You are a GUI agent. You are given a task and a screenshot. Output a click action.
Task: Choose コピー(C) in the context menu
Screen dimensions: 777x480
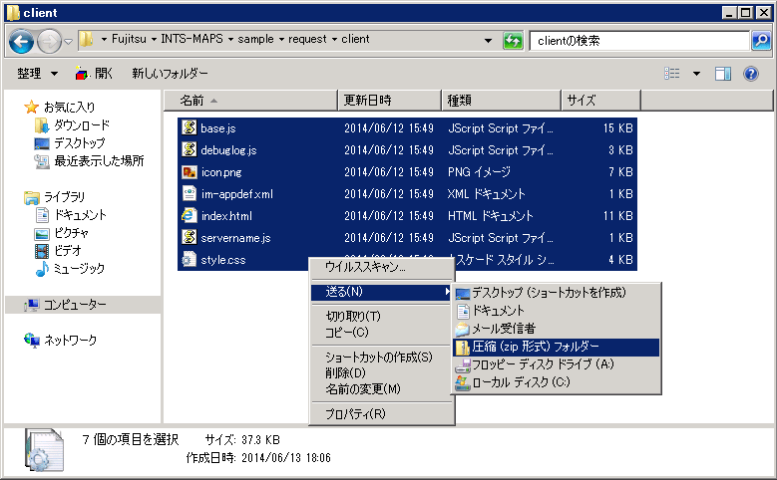point(347,332)
